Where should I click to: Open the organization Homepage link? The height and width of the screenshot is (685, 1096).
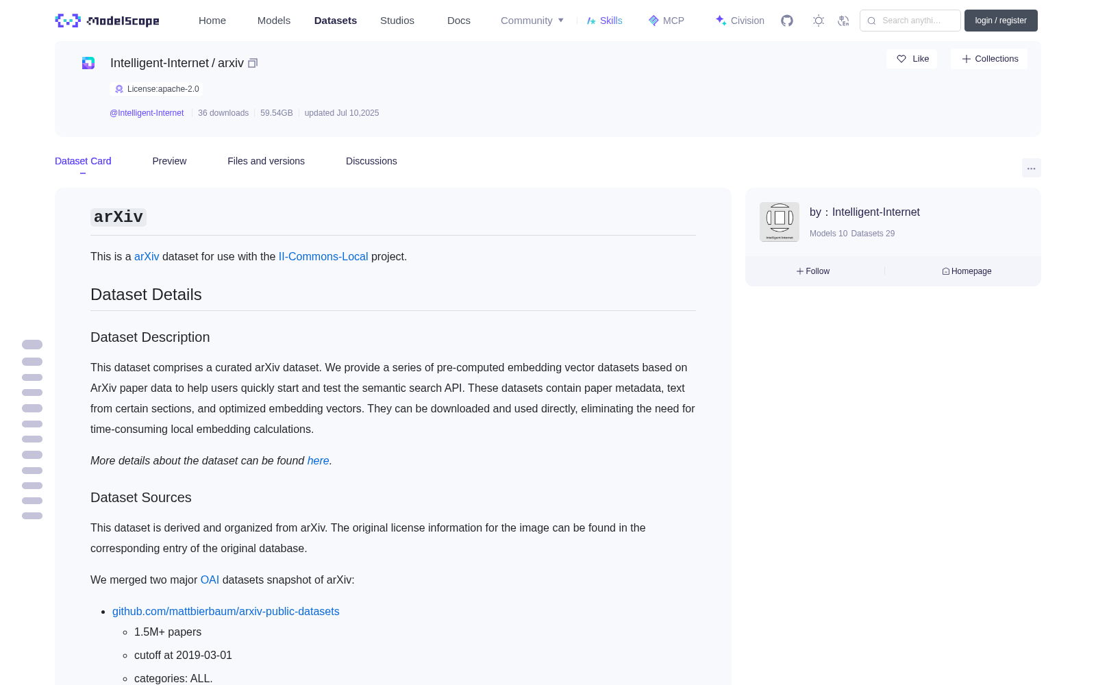pyautogui.click(x=967, y=271)
